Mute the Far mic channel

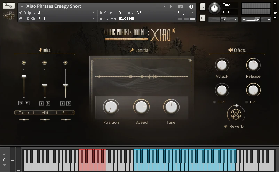click(x=69, y=103)
